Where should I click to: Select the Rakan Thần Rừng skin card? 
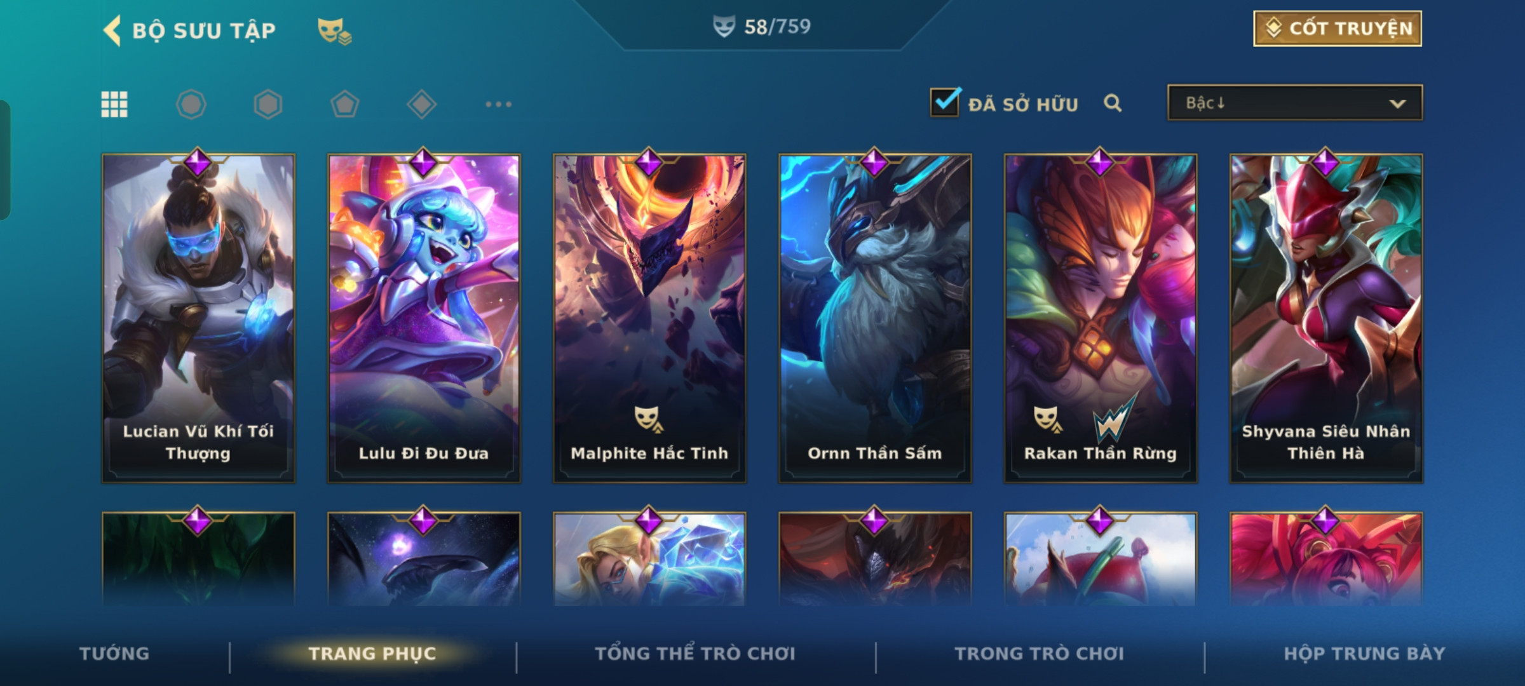click(1101, 318)
